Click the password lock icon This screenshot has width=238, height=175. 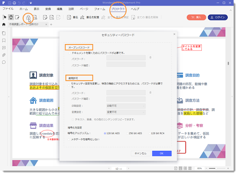28,18
